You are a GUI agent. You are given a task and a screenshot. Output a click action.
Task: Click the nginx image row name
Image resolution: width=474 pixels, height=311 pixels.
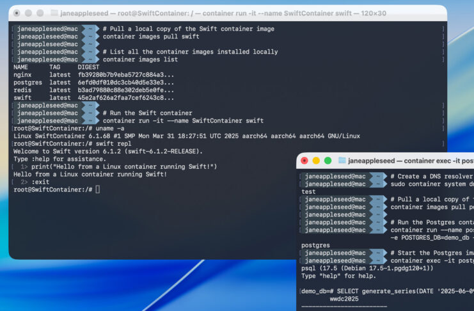(22, 75)
